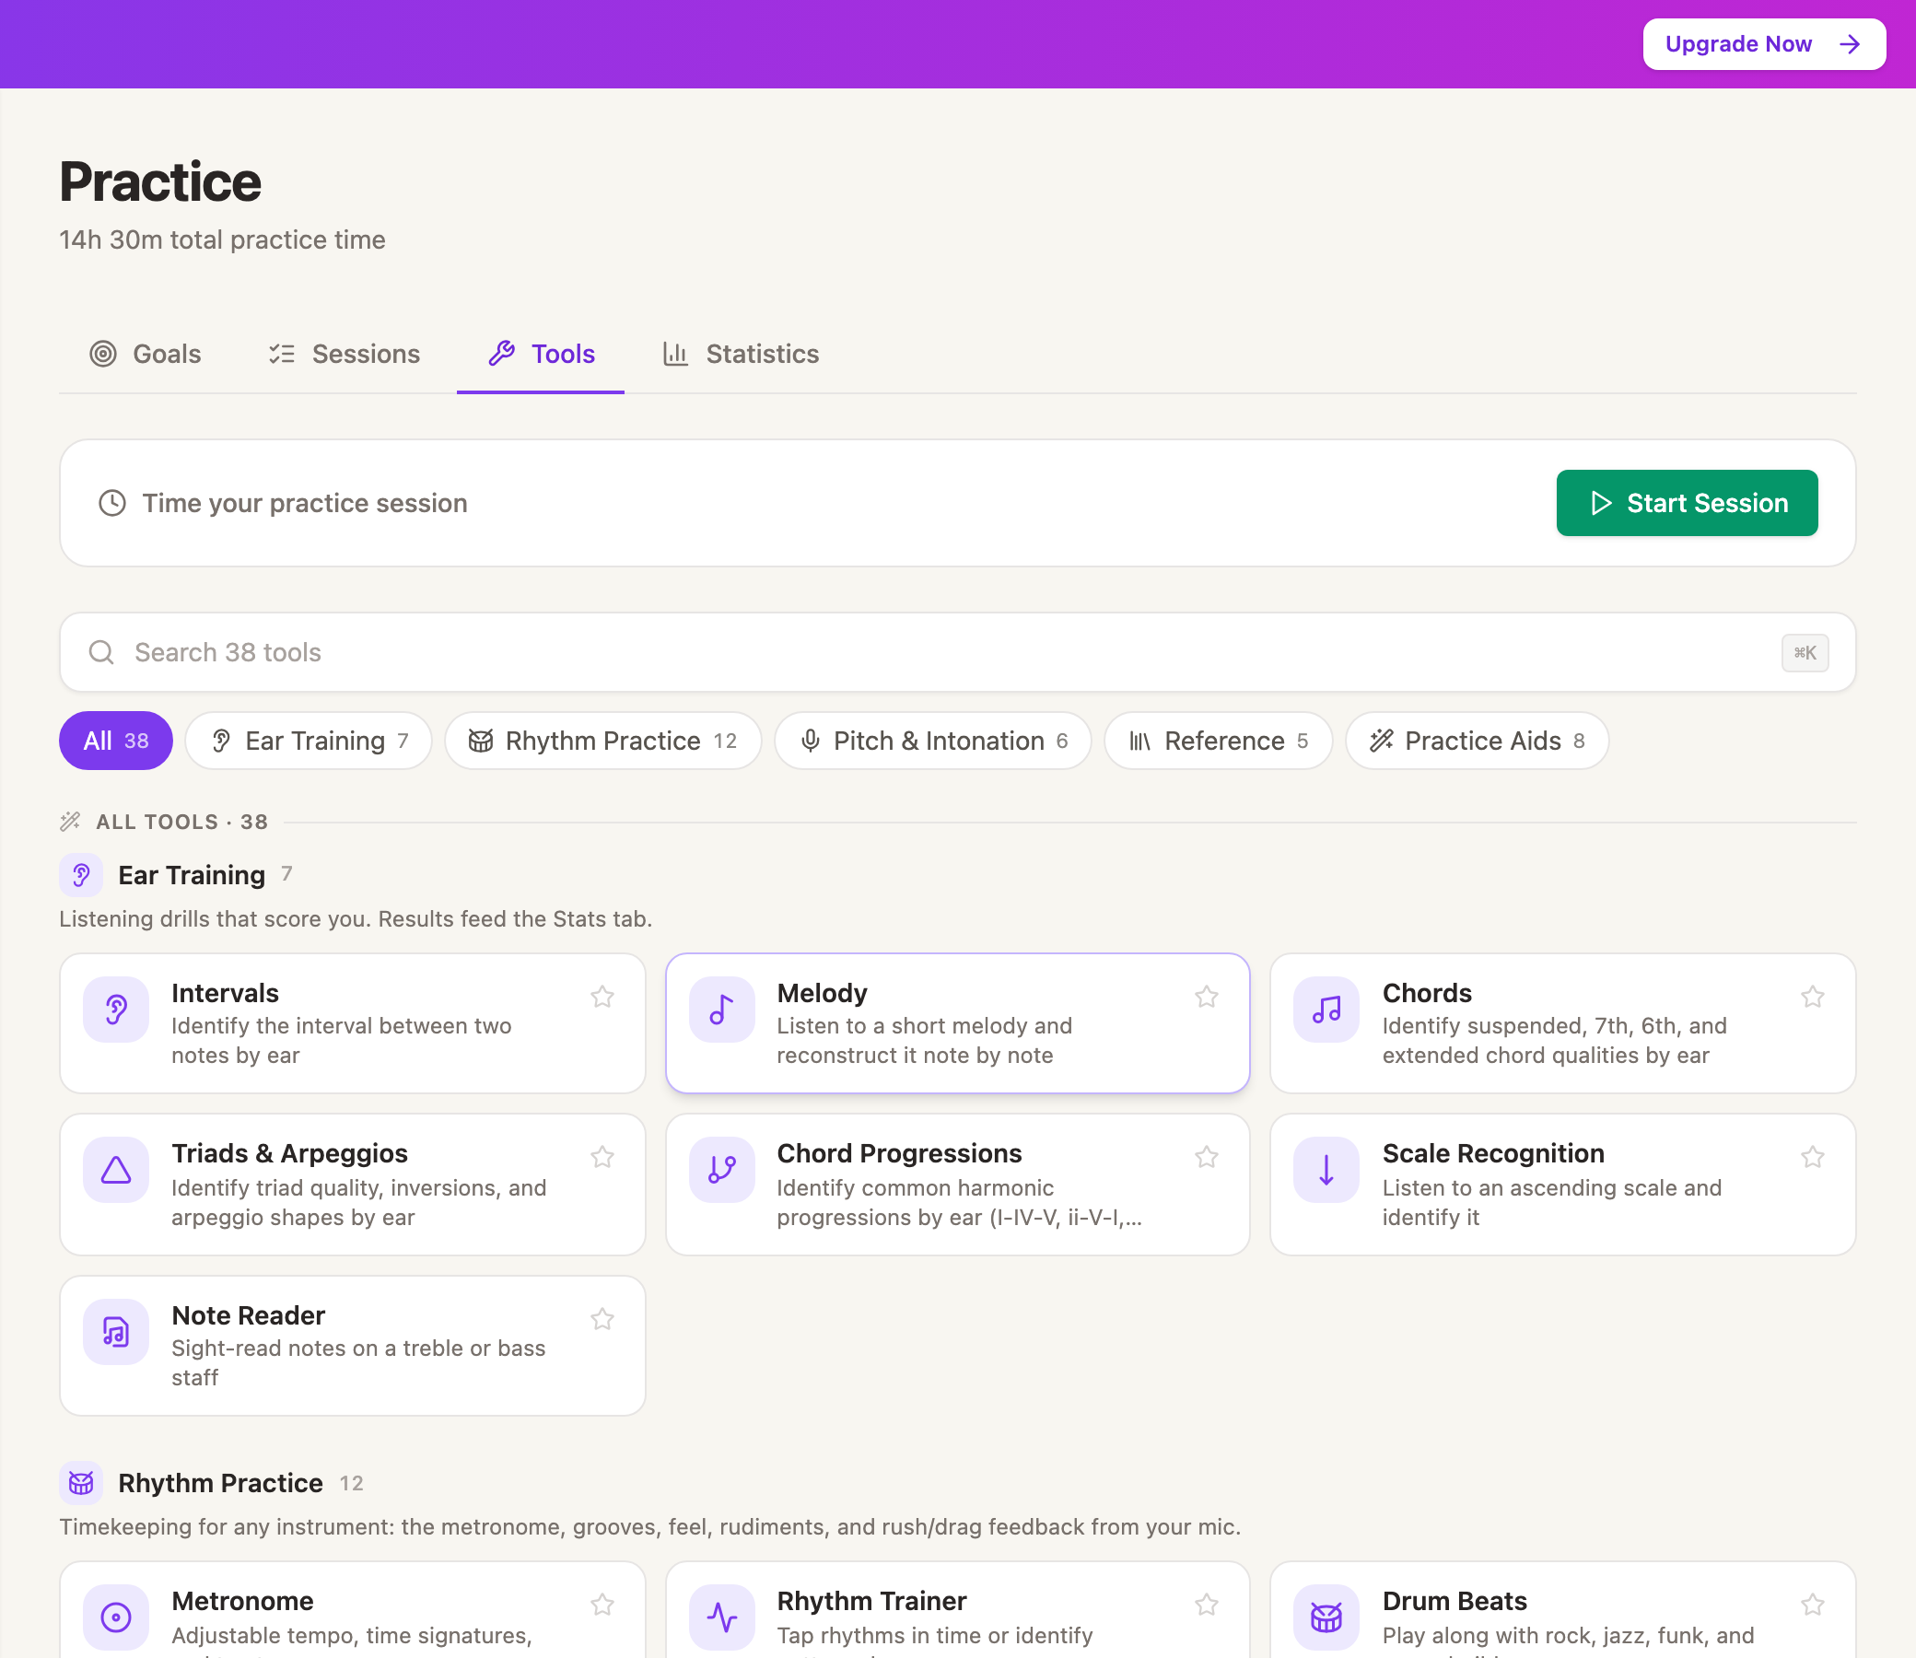Click the Scale Recognition down-arrow icon

1326,1171
